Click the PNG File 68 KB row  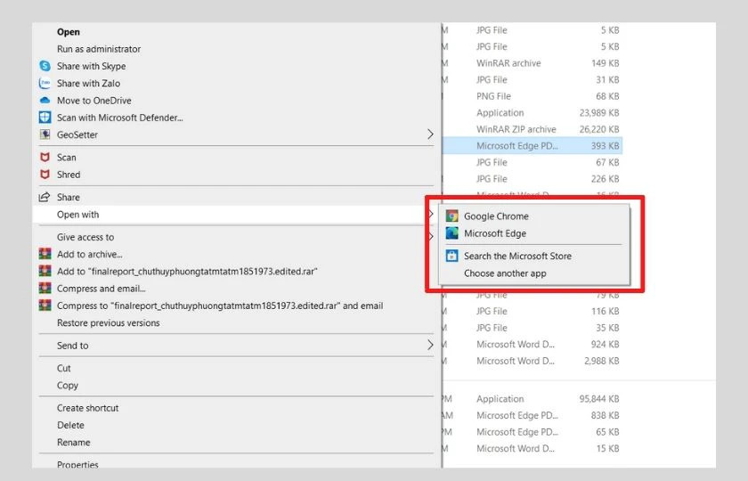[533, 96]
